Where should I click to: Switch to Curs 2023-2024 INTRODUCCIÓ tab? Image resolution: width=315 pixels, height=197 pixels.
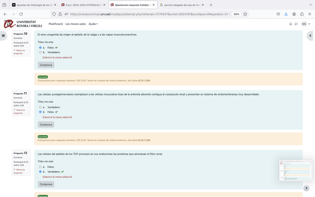(83, 5)
